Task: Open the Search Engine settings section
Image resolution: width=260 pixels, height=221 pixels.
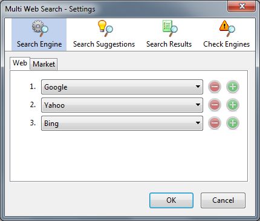Action: point(39,35)
